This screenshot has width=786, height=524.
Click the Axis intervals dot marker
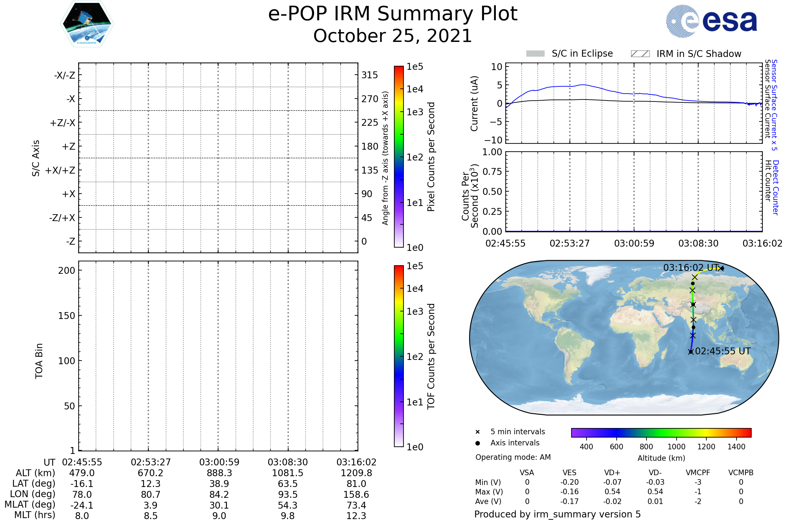click(477, 443)
